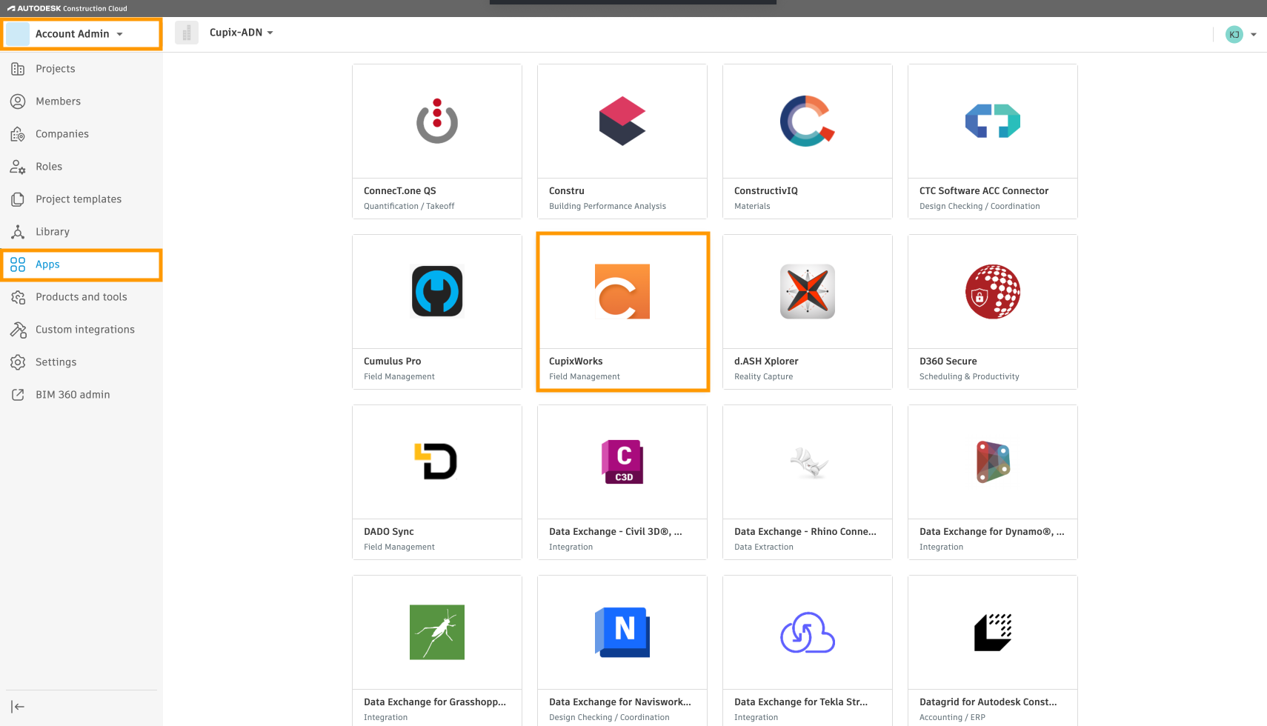The image size is (1267, 726).
Task: Click the Navisworks Data Exchange logo
Action: click(x=622, y=633)
